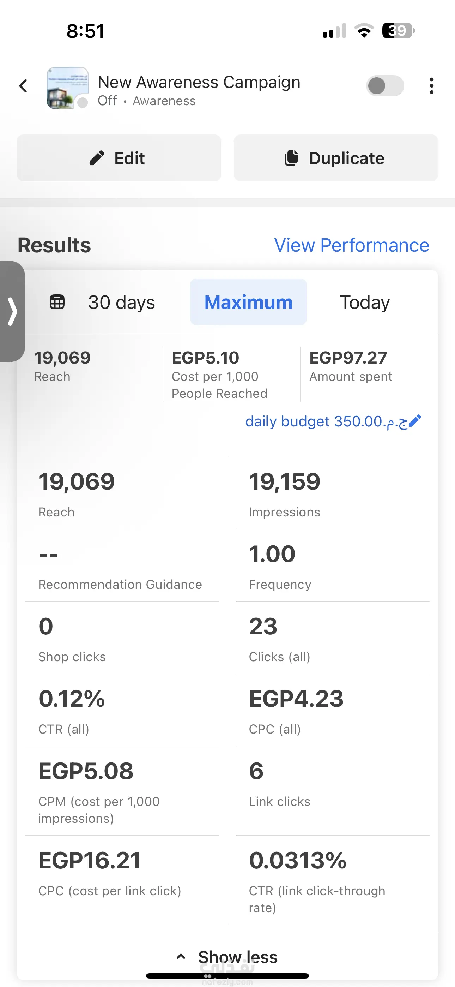
Task: Click the pencil icon beside daily budget
Action: (415, 421)
